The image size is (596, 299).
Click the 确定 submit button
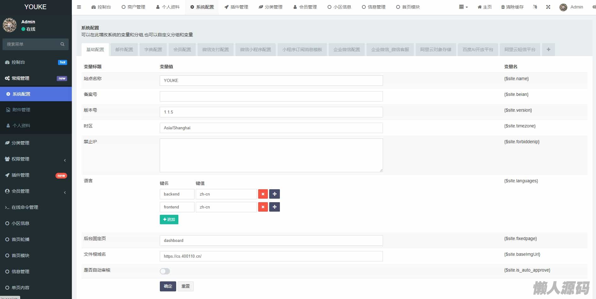click(168, 286)
